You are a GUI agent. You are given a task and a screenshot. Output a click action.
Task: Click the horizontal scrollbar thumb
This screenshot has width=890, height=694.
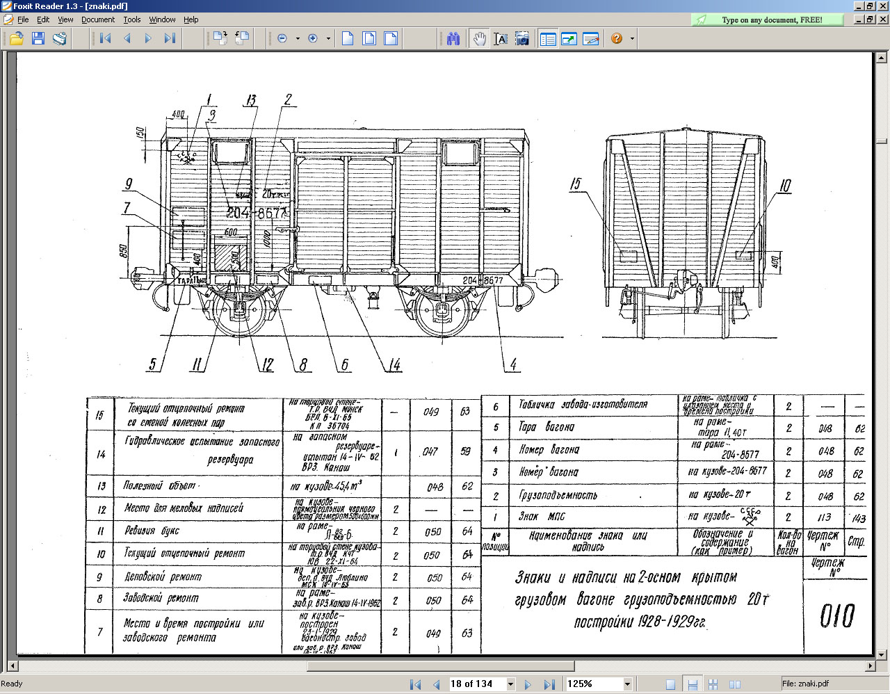(x=441, y=666)
